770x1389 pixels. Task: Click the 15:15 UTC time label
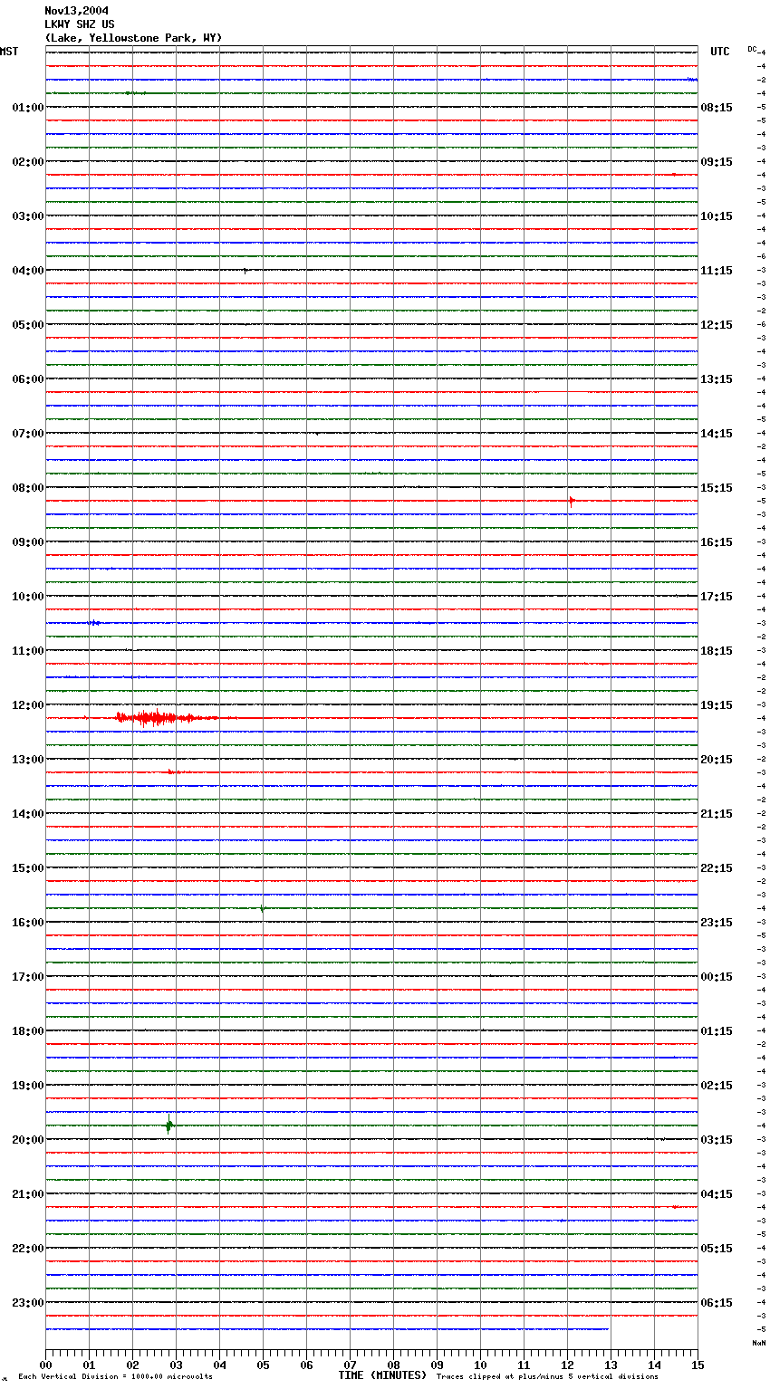pos(717,488)
